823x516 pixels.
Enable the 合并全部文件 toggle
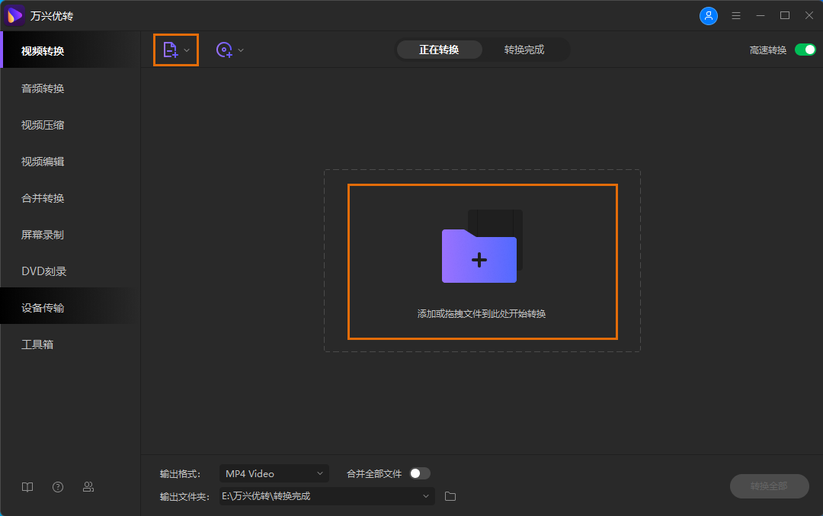(419, 473)
